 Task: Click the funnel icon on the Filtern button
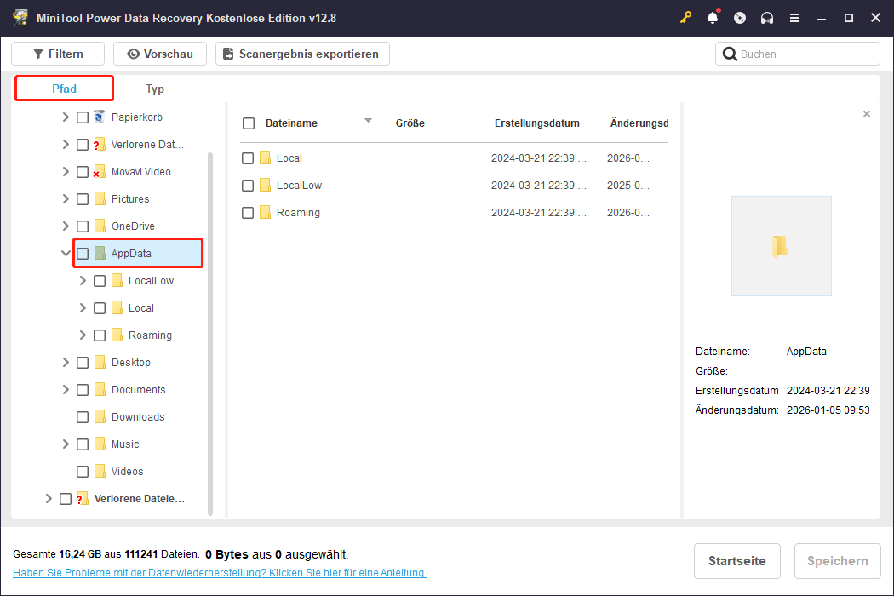tap(39, 54)
